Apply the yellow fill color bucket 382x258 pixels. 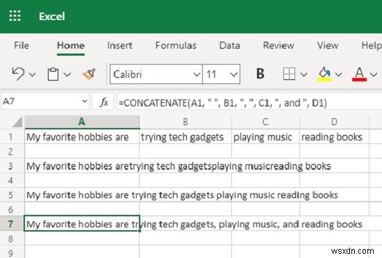coord(324,74)
